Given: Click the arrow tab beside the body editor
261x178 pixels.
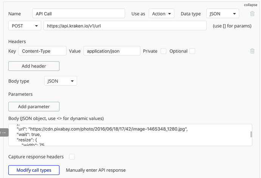Looking at the screenshot, I should [4, 132].
